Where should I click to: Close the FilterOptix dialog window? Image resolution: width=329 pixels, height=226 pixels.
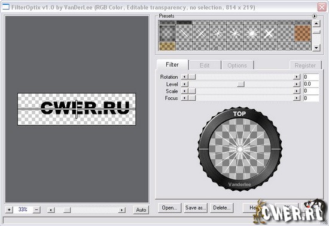click(x=321, y=7)
